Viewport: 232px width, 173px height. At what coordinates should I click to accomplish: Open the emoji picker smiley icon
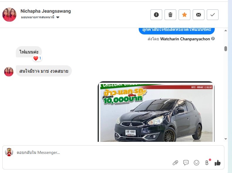197,163
